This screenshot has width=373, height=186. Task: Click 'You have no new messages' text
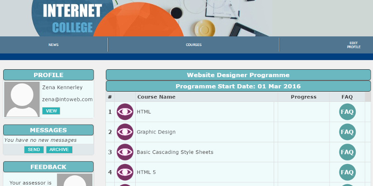click(41, 140)
